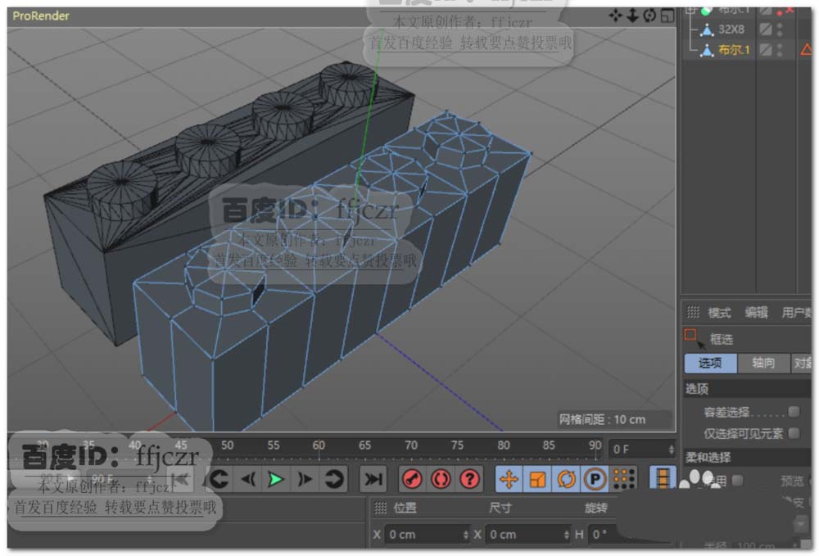The image size is (819, 556).
Task: Click the viewport pan camera icon
Action: (x=616, y=16)
